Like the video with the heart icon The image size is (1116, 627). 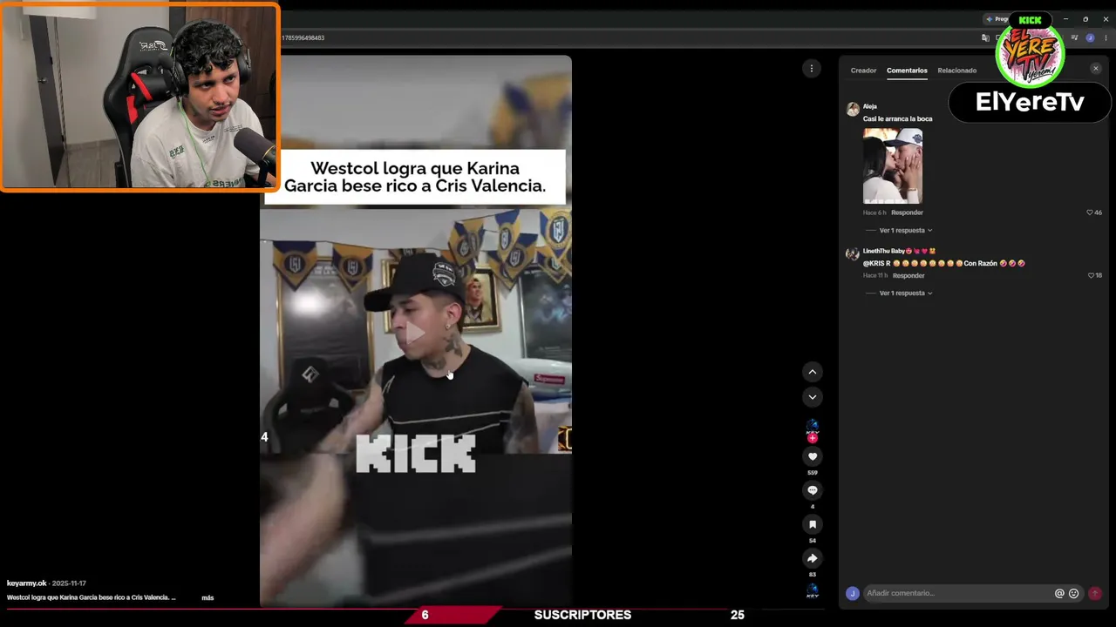[x=813, y=456]
